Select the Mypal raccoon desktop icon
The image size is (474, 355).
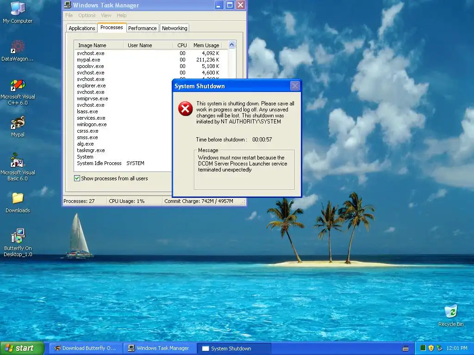(18, 127)
